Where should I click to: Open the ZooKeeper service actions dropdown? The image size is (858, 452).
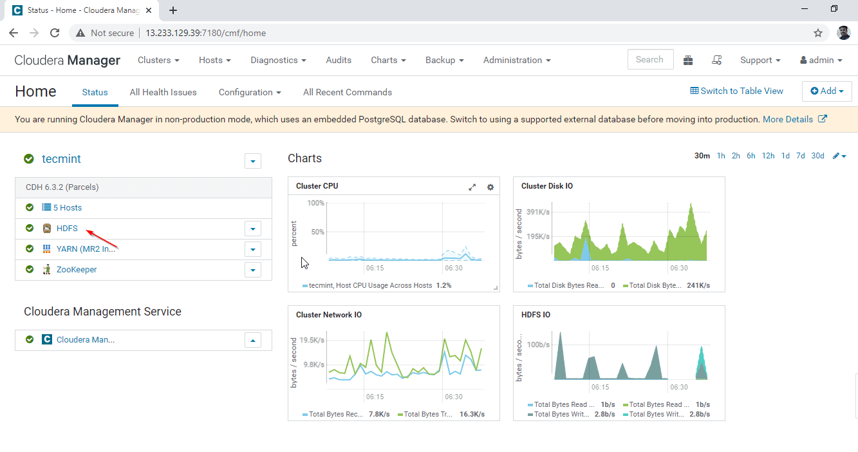click(x=253, y=270)
